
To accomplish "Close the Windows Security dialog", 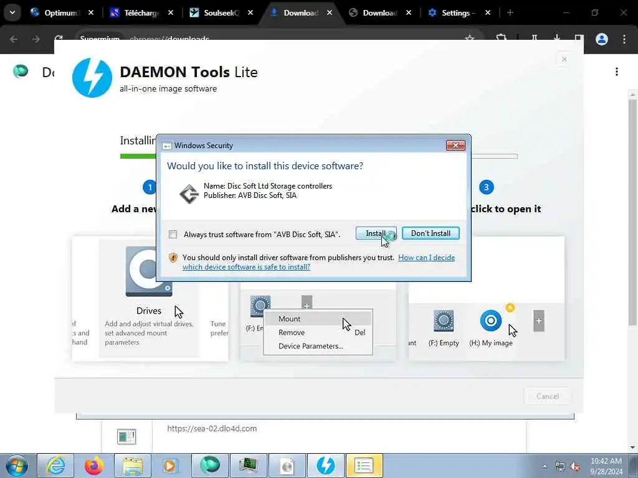I will coord(455,145).
